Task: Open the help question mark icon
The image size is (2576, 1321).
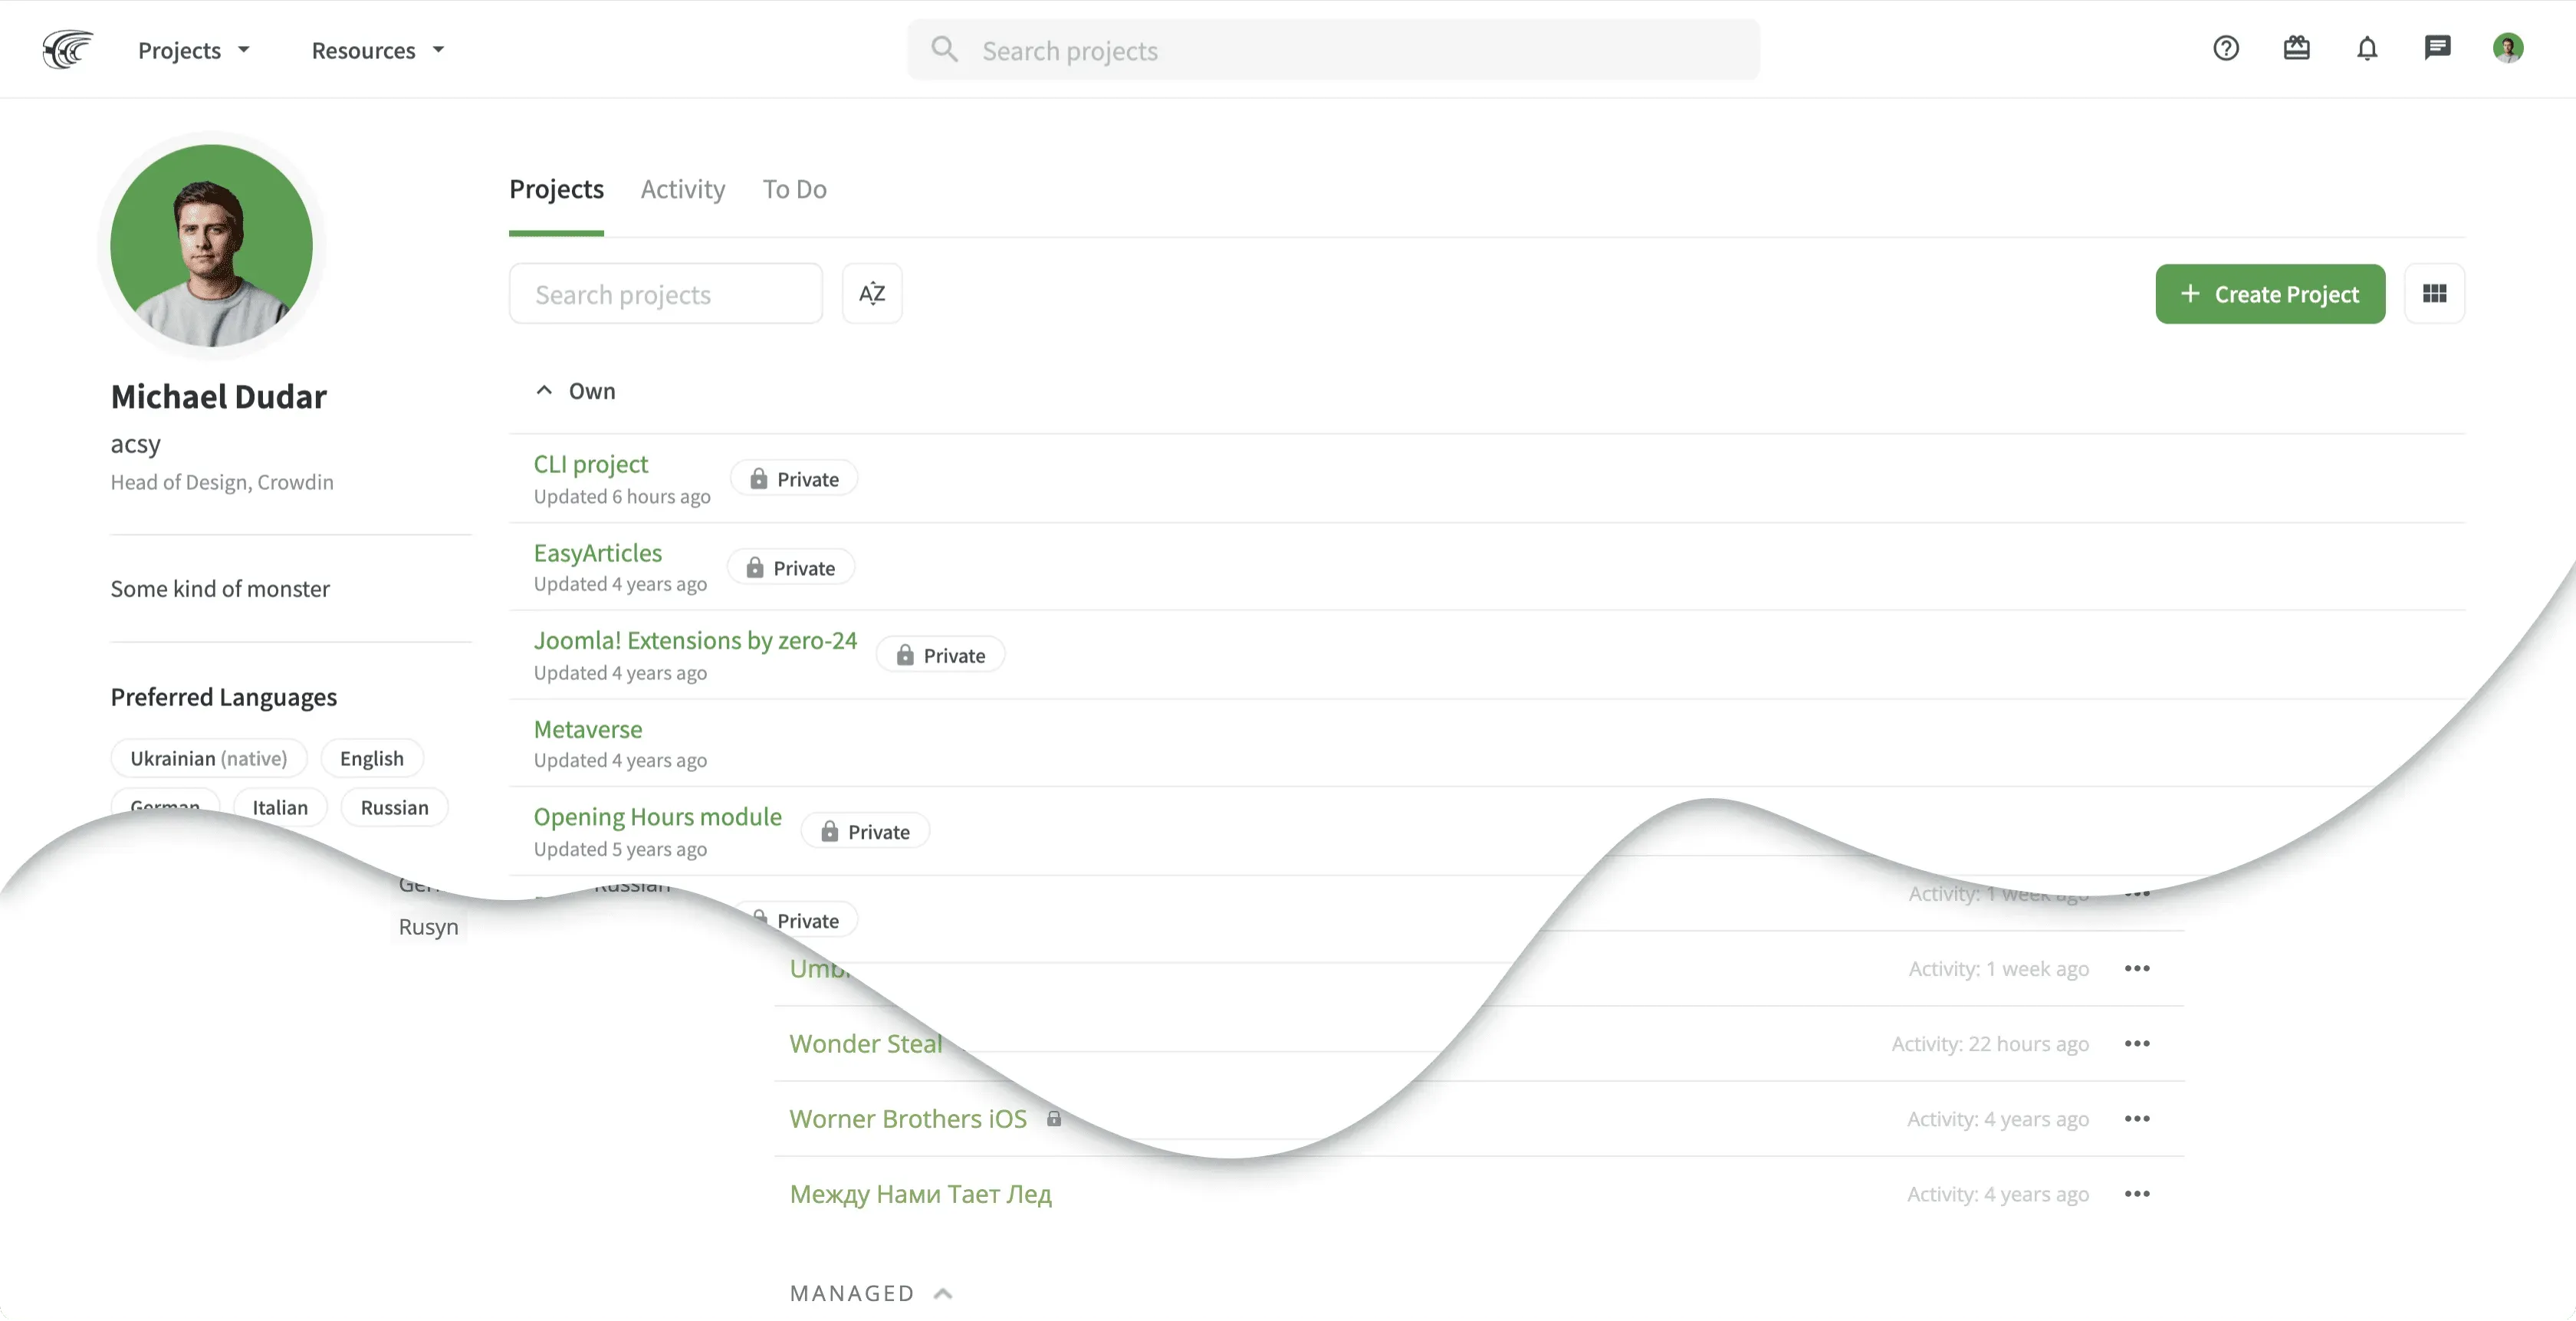Action: (x=2225, y=48)
